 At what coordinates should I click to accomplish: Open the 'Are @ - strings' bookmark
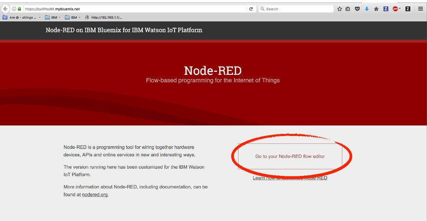tap(21, 18)
